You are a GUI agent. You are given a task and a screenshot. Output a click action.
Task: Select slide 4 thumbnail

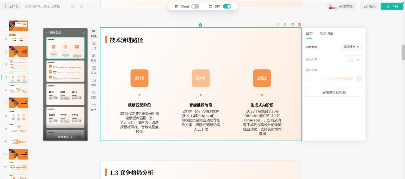(x=18, y=64)
